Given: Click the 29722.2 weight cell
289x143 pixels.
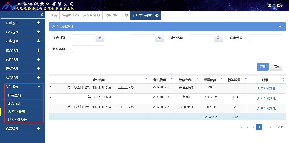Looking at the screenshot, I should tap(211, 97).
